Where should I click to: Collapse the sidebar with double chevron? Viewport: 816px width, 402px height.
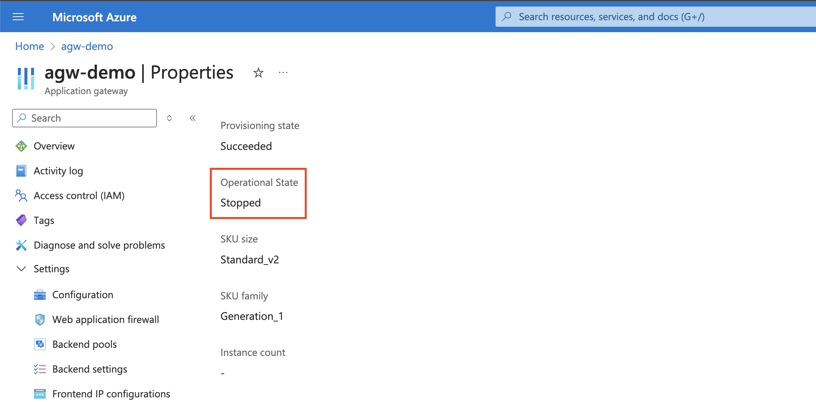click(x=193, y=118)
